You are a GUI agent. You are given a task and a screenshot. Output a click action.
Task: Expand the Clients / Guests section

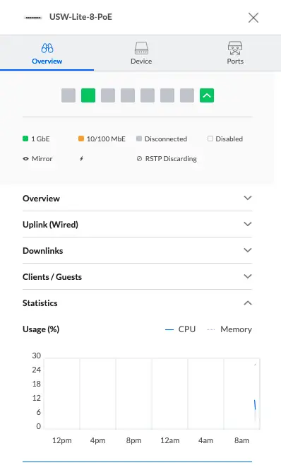coord(137,276)
